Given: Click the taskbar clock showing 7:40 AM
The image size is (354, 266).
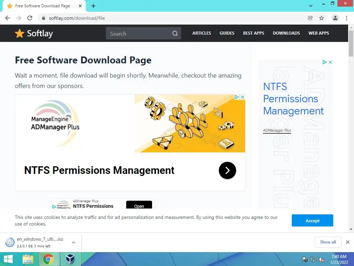Looking at the screenshot, I should tap(339, 259).
